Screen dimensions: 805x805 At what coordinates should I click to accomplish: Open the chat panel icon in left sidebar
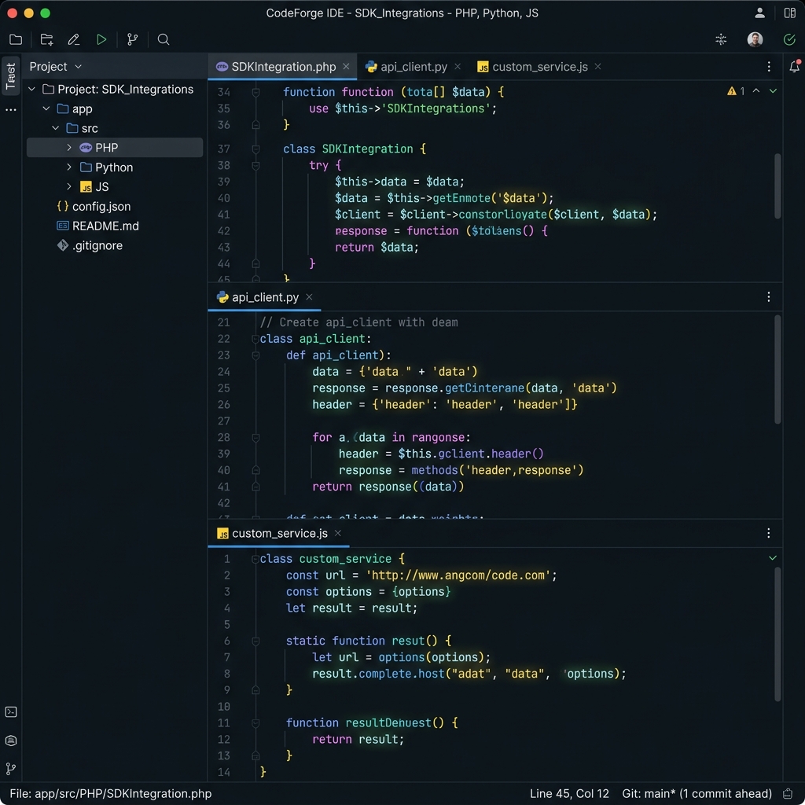click(x=11, y=741)
